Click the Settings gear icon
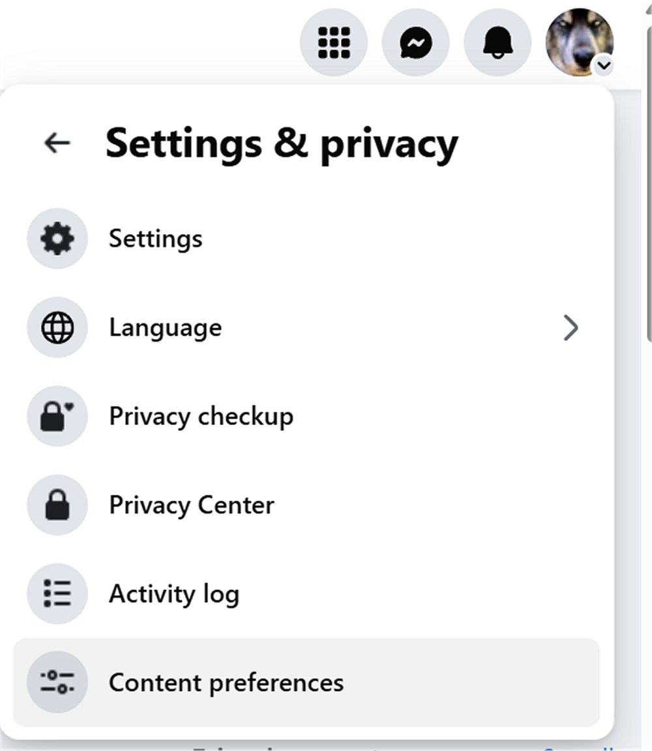The width and height of the screenshot is (652, 751). (x=57, y=239)
